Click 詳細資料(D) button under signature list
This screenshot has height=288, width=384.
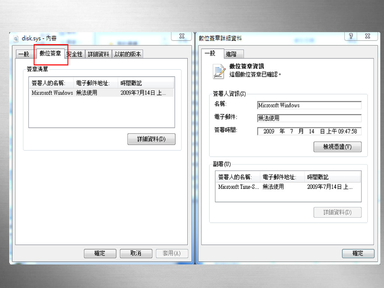151,139
